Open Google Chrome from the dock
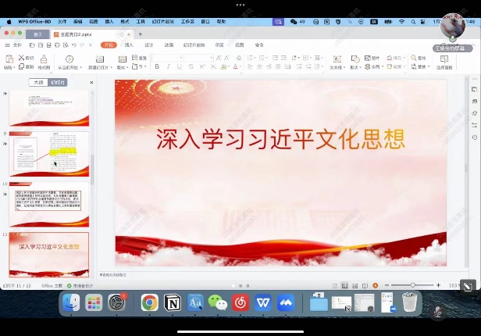This screenshot has width=481, height=336. pos(149,302)
